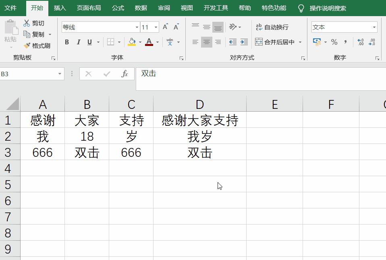Click the increase decimal places icon
Image resolution: width=386 pixels, height=260 pixels.
(x=360, y=42)
